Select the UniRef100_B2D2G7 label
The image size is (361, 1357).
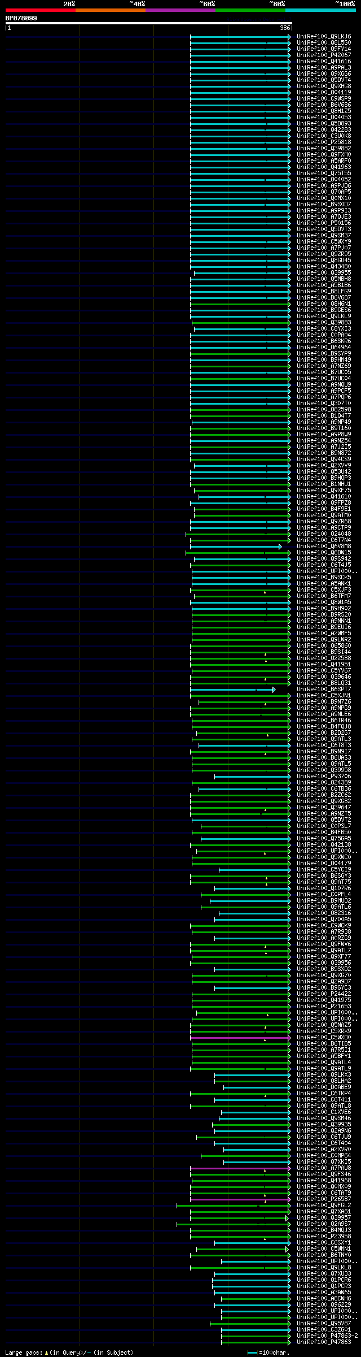point(324,732)
